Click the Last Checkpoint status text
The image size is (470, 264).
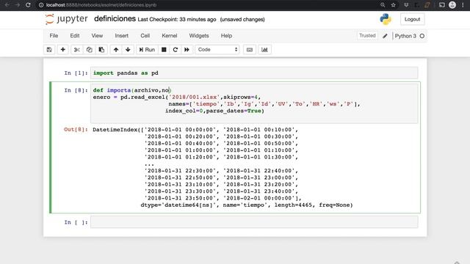click(177, 20)
